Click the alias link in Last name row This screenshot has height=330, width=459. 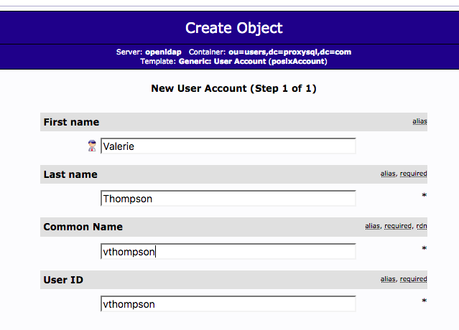[388, 174]
